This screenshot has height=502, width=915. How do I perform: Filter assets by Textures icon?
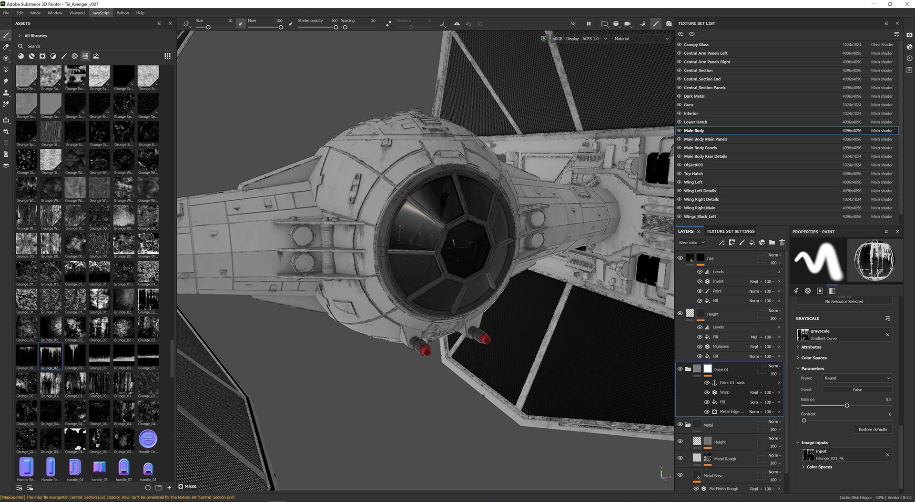point(85,56)
